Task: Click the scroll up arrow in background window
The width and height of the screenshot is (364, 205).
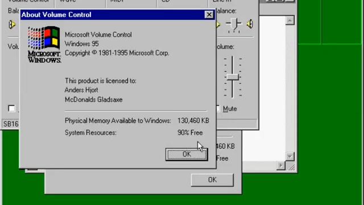Action: (289, 20)
